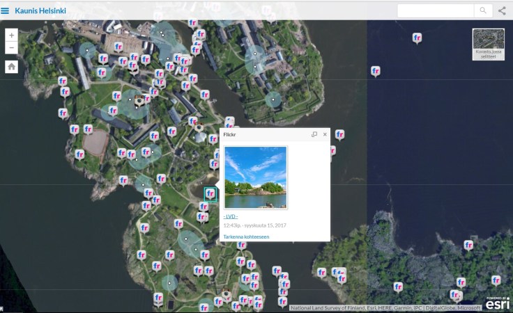The width and height of the screenshot is (513, 313).
Task: Click the dark shield marker above the popup
Action: click(199, 128)
